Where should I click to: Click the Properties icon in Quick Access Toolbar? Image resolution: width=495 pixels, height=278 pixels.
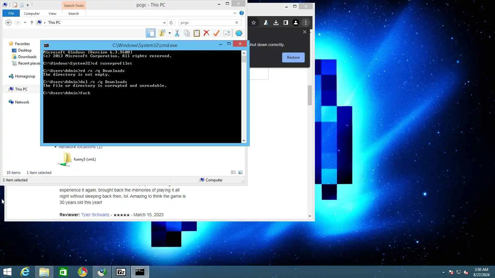[x=15, y=5]
